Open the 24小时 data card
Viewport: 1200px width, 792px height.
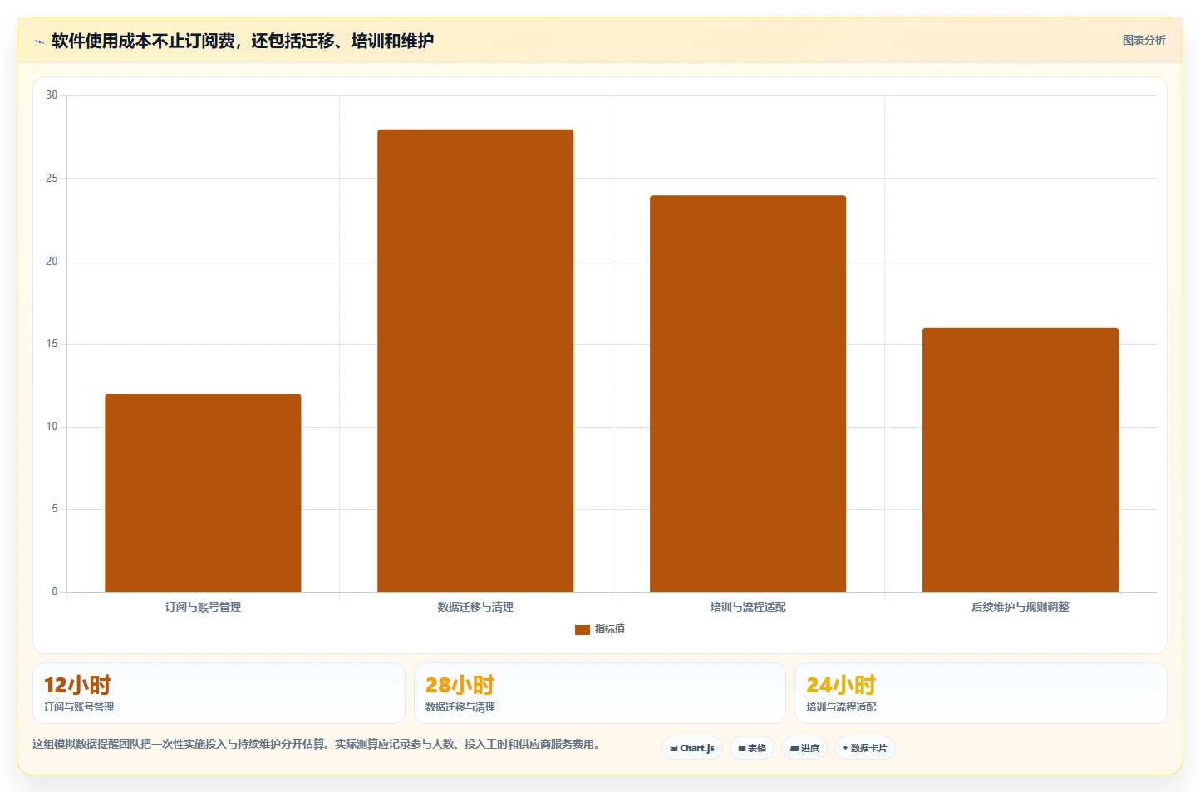click(x=981, y=693)
